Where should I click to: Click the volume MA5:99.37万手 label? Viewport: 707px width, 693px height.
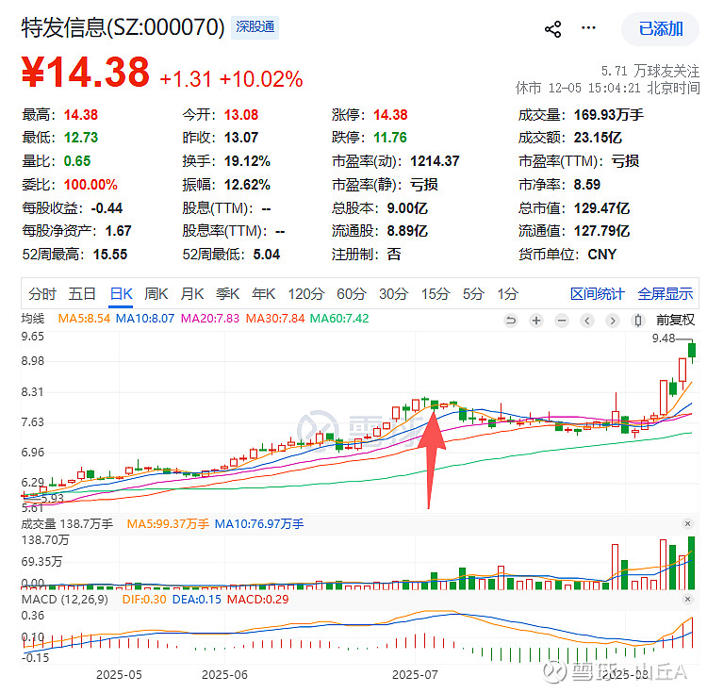click(168, 524)
